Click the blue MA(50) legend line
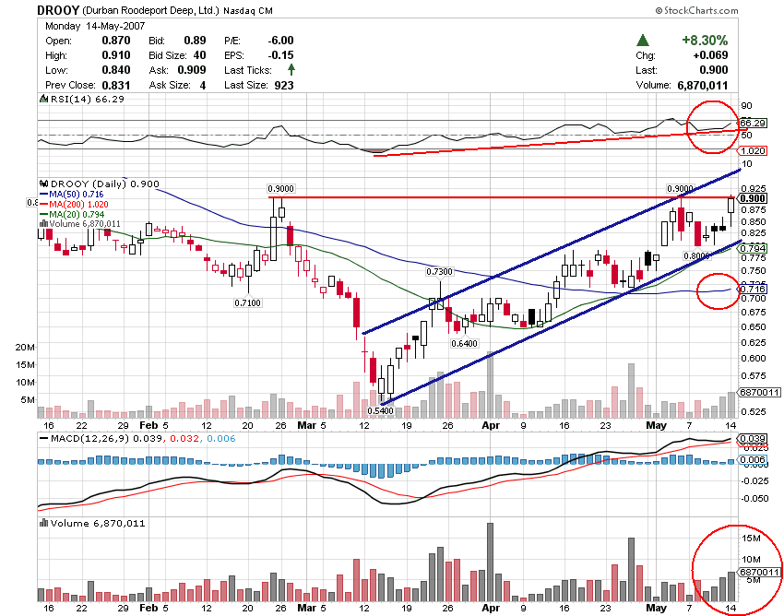 pos(44,194)
